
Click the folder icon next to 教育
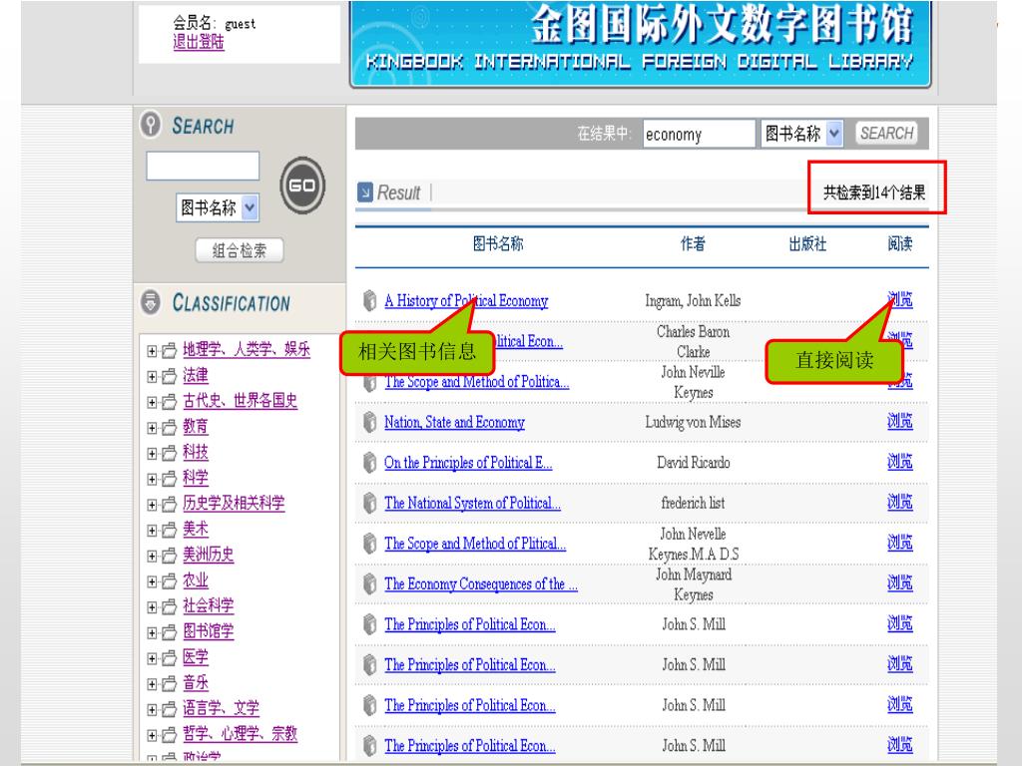coord(169,428)
